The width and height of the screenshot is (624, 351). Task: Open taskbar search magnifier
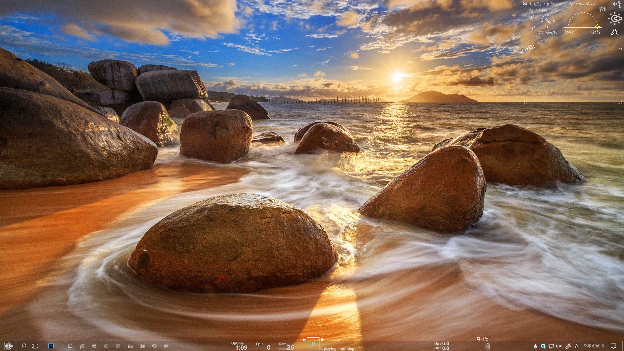23,346
